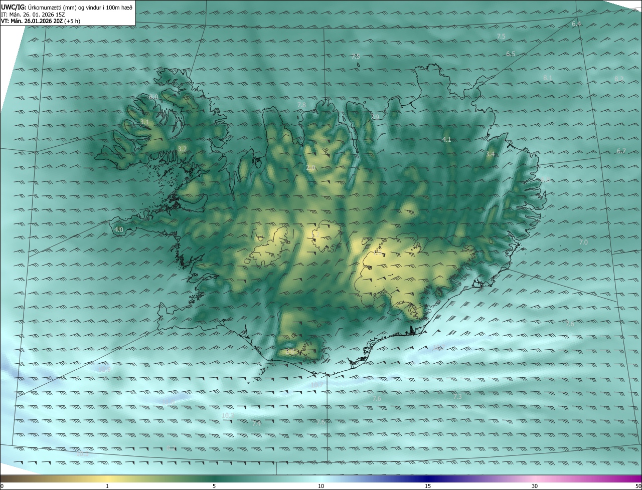Viewport: 642px width, 490px height.
Task: Click the valid time line 'VT: Mán. 26.01.2026 20Z (+5 h)'
Action: pyautogui.click(x=41, y=21)
